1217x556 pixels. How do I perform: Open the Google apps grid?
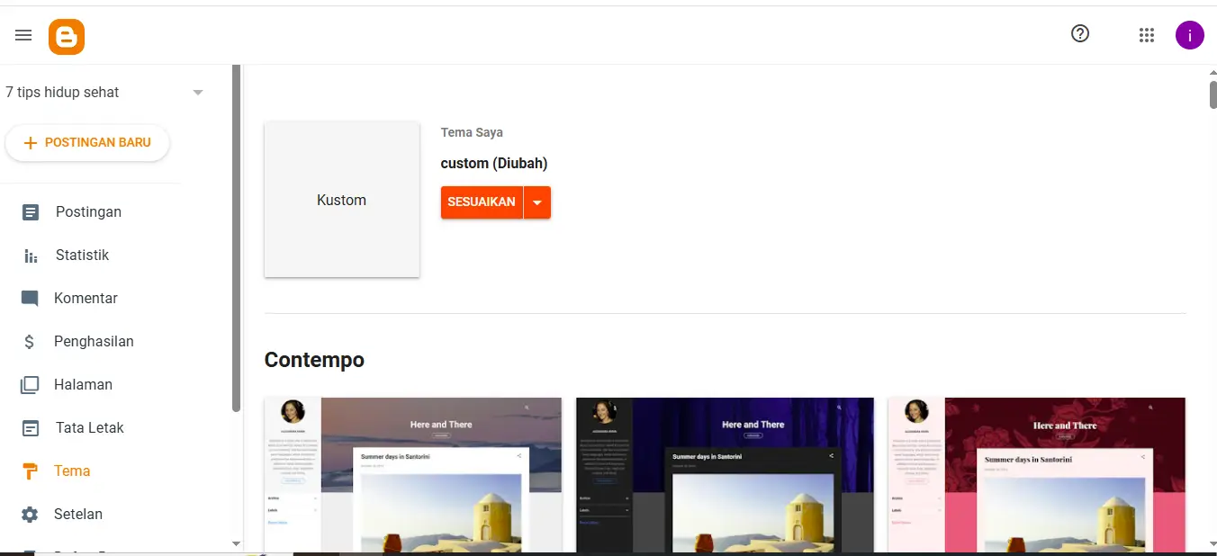tap(1146, 35)
